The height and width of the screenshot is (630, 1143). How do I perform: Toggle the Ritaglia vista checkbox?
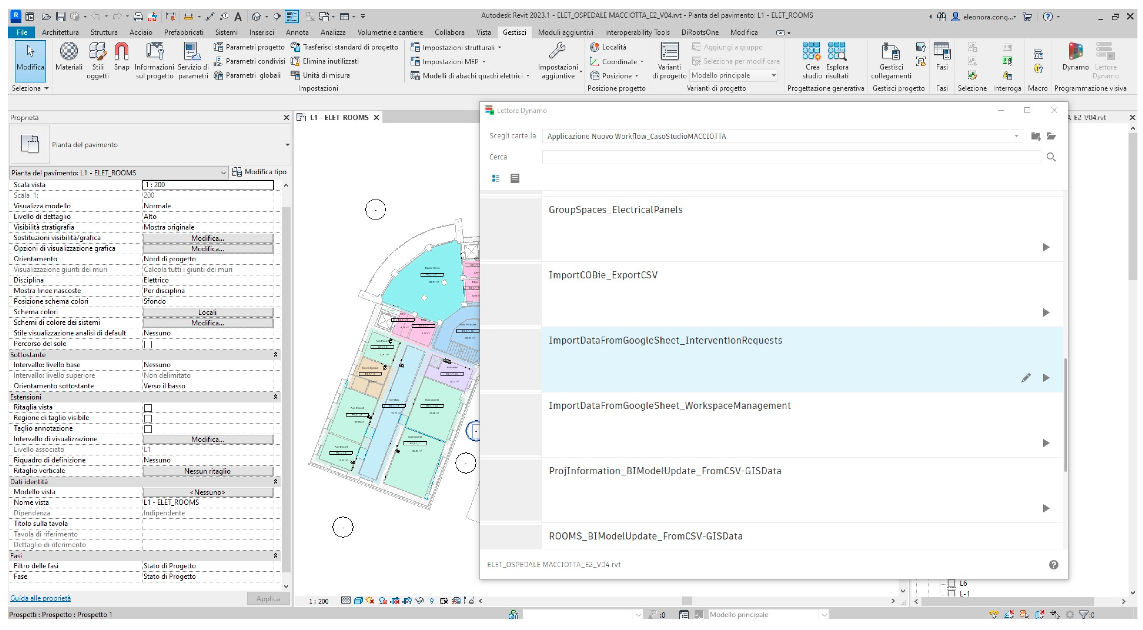point(148,408)
